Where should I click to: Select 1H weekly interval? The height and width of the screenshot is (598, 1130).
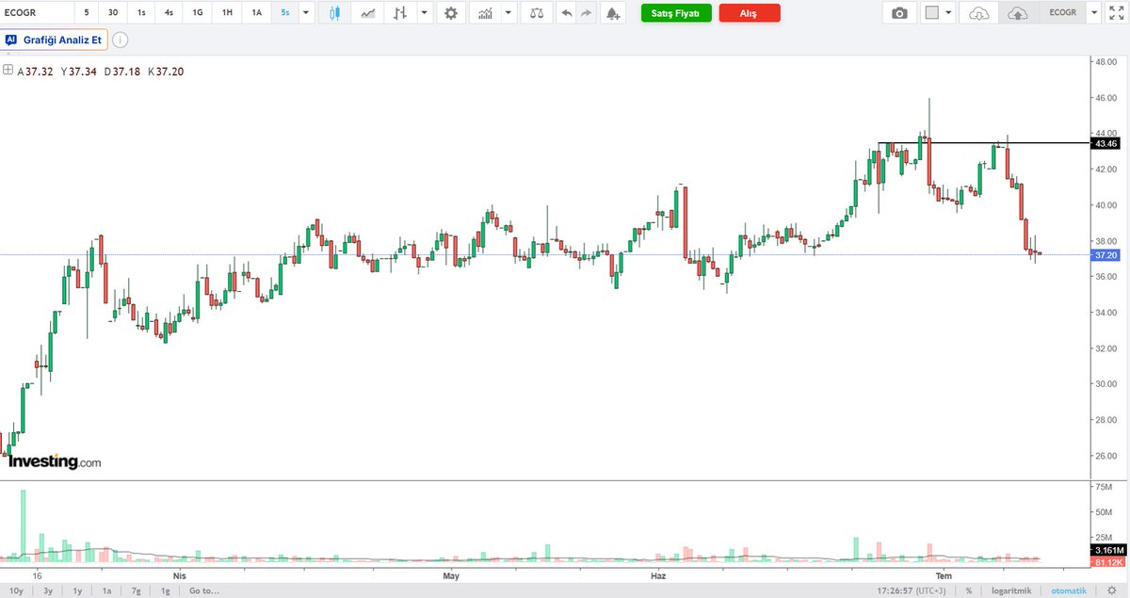tap(227, 13)
